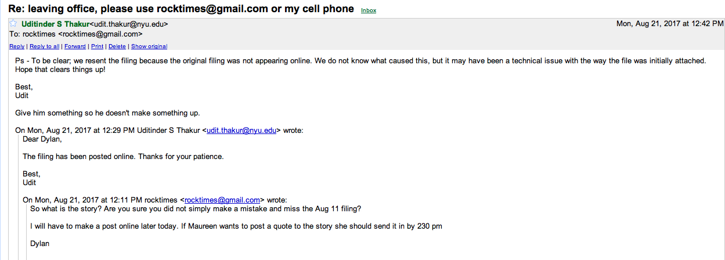Click the "Dear Dylan," quoted greeting
Viewport: 725px width, 260px height.
42,139
